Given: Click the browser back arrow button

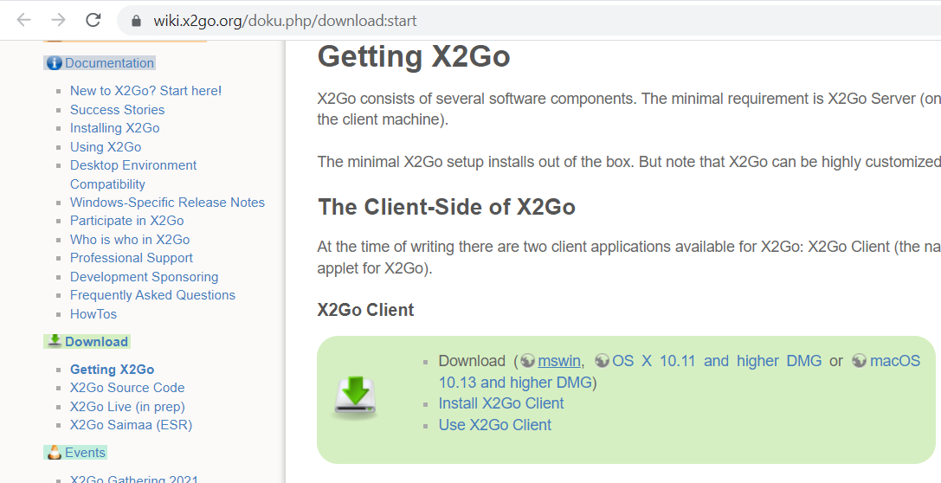Looking at the screenshot, I should click(23, 20).
